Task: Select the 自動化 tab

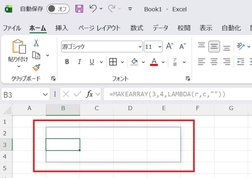Action: [x=231, y=28]
